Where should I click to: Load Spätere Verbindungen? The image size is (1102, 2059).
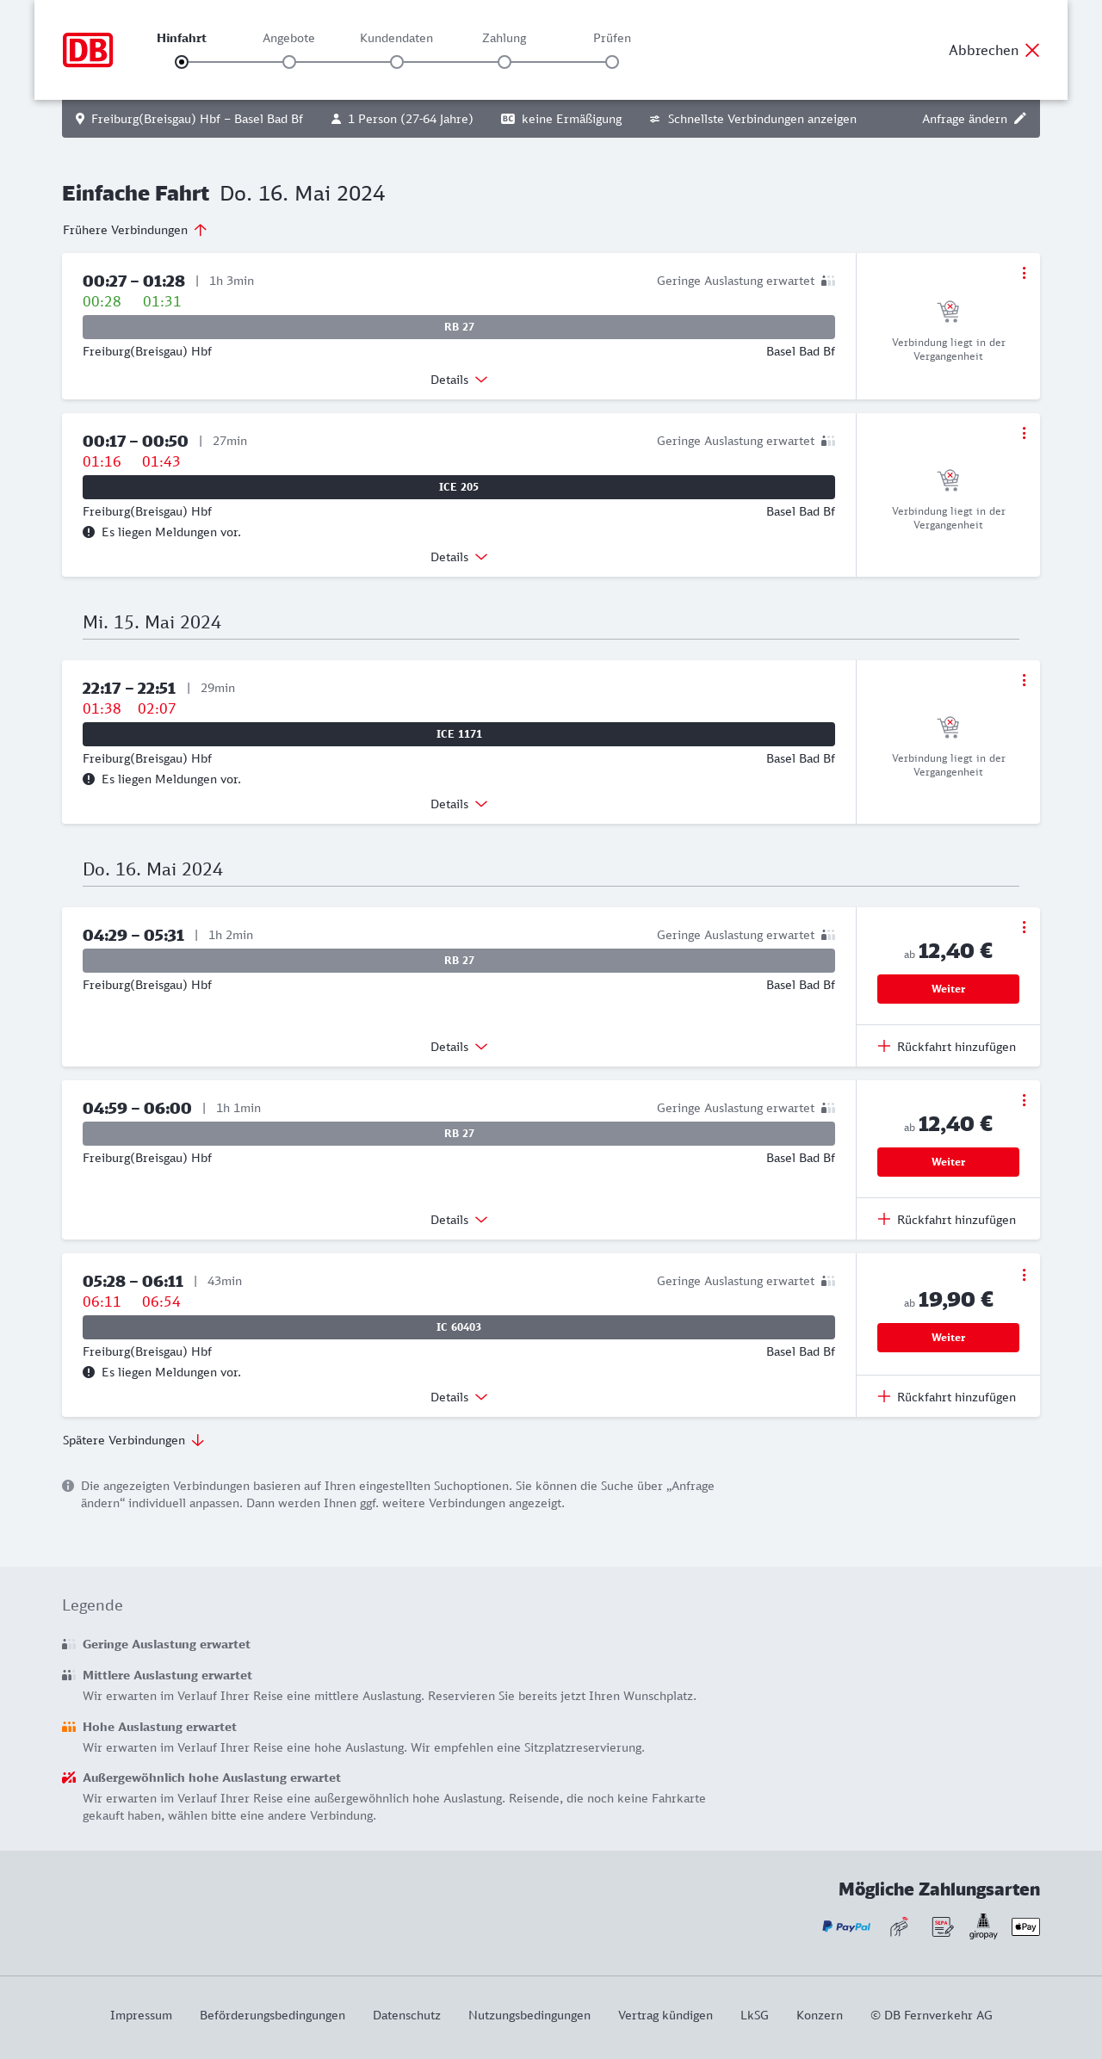tap(133, 1440)
